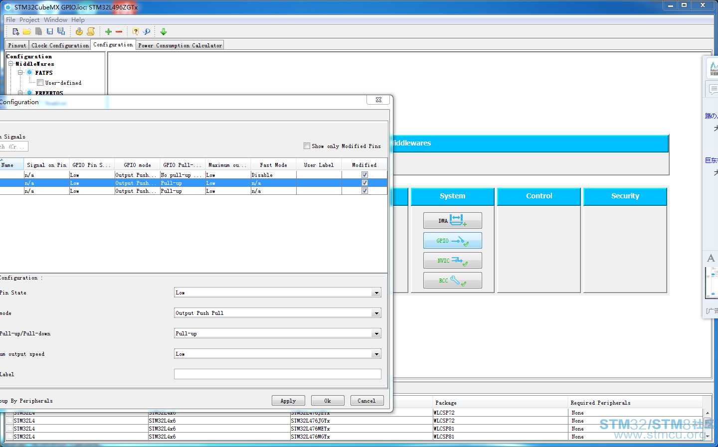Open the Pin State dropdown

(376, 293)
